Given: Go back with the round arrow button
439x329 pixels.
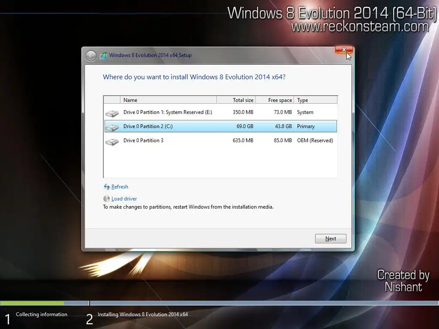Looking at the screenshot, I should pos(91,56).
